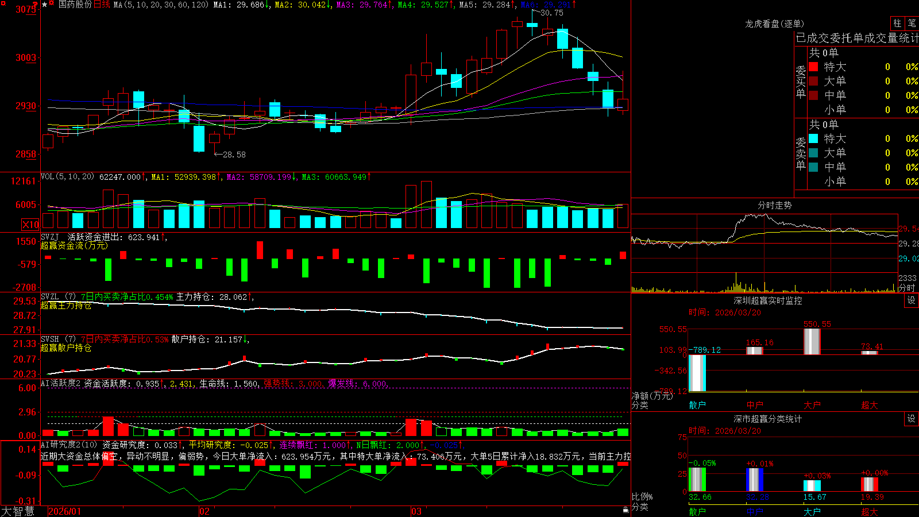919x517 pixels.
Task: Click the 小单 row label under 委买单
Action: tap(835, 110)
